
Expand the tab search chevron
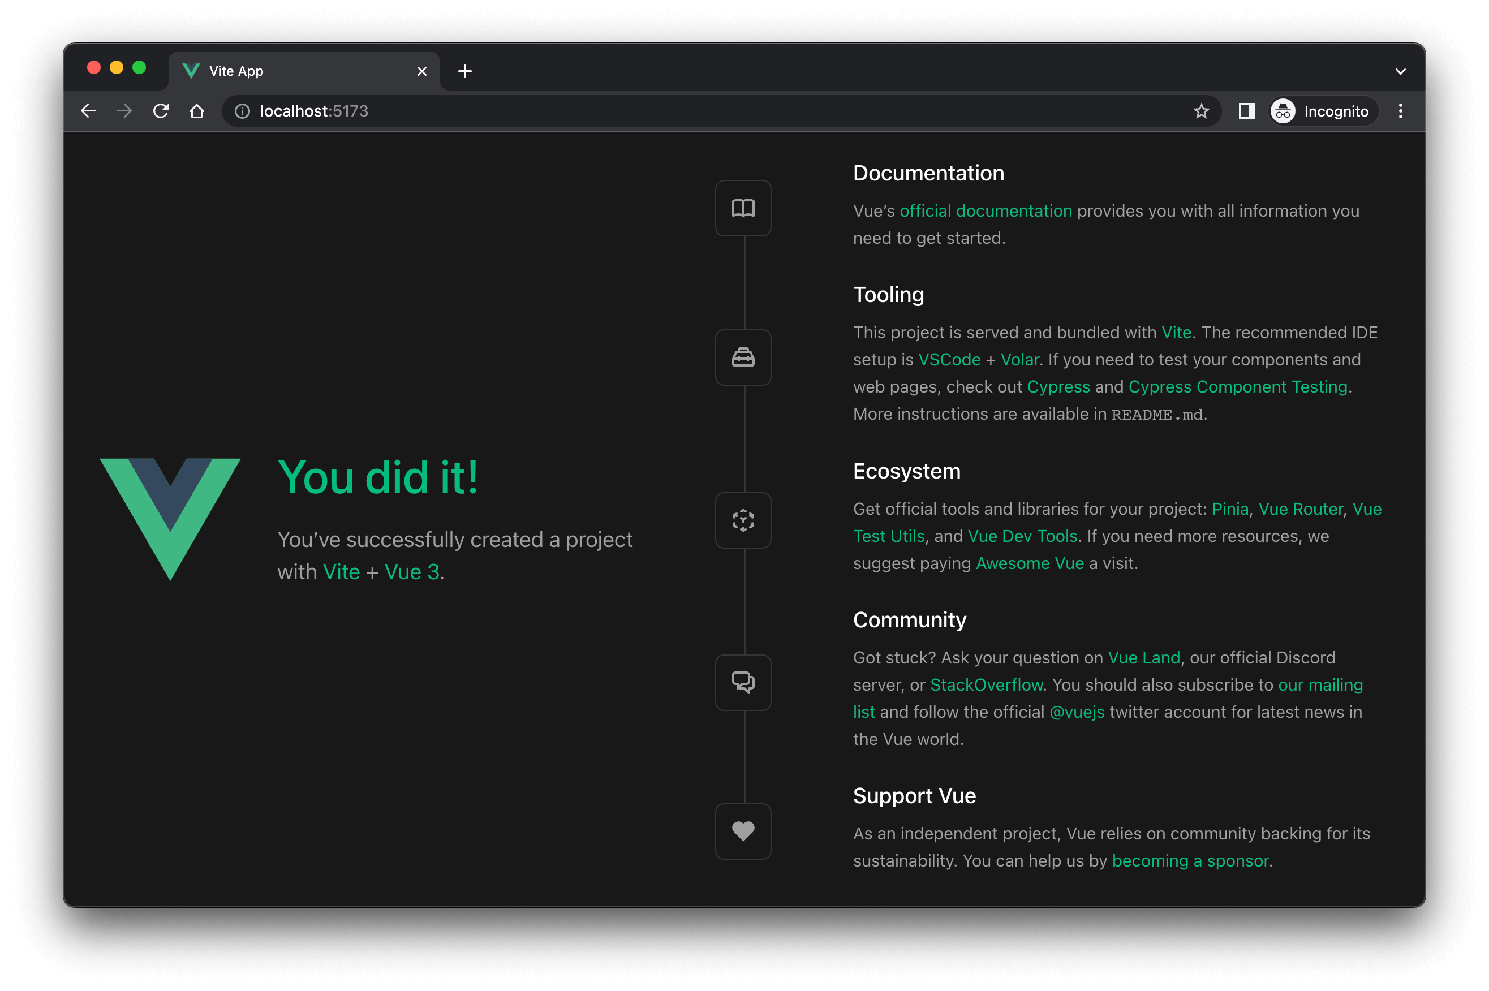click(x=1400, y=71)
